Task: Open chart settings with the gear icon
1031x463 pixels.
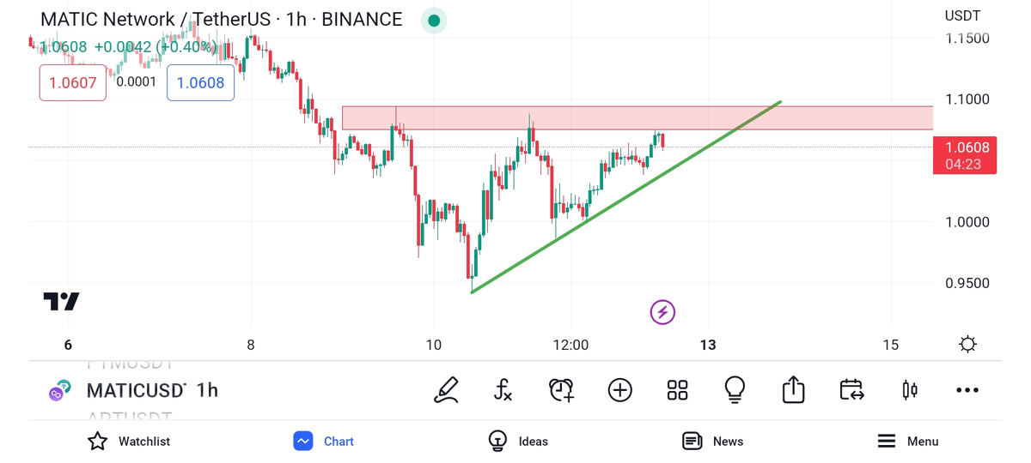Action: [967, 345]
